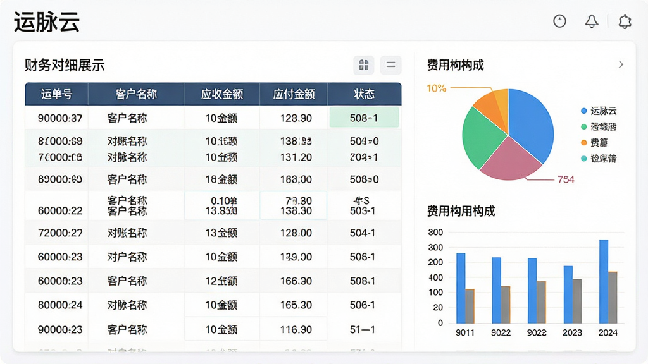The width and height of the screenshot is (648, 364).
Task: Select waybill 69000:60
Action: tap(60, 179)
